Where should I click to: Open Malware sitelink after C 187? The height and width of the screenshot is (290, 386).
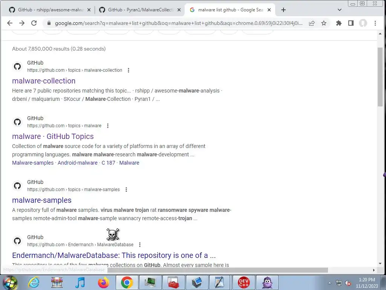(129, 163)
